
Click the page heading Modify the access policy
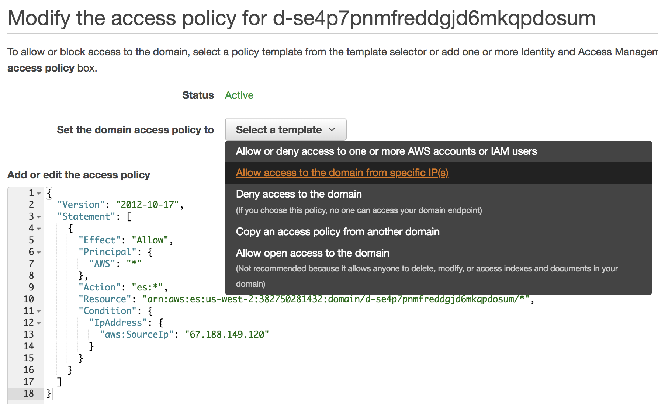(x=301, y=18)
